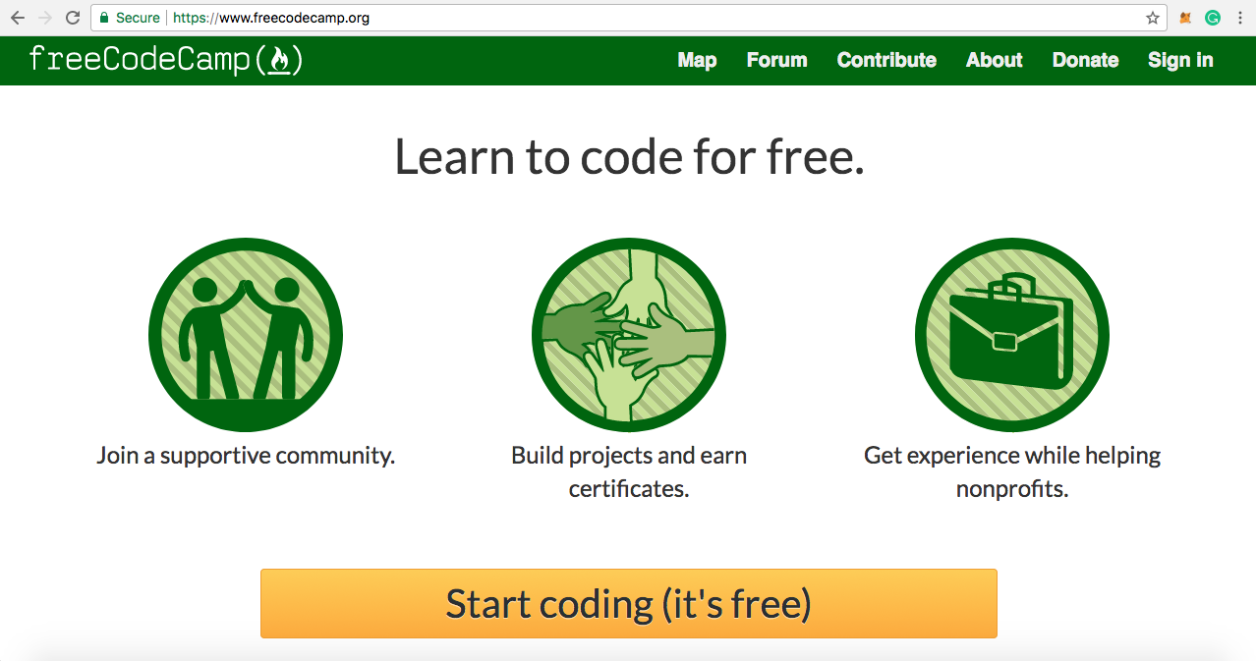1256x661 pixels.
Task: Click 'Build projects and earn certificates.' text
Action: pos(629,472)
